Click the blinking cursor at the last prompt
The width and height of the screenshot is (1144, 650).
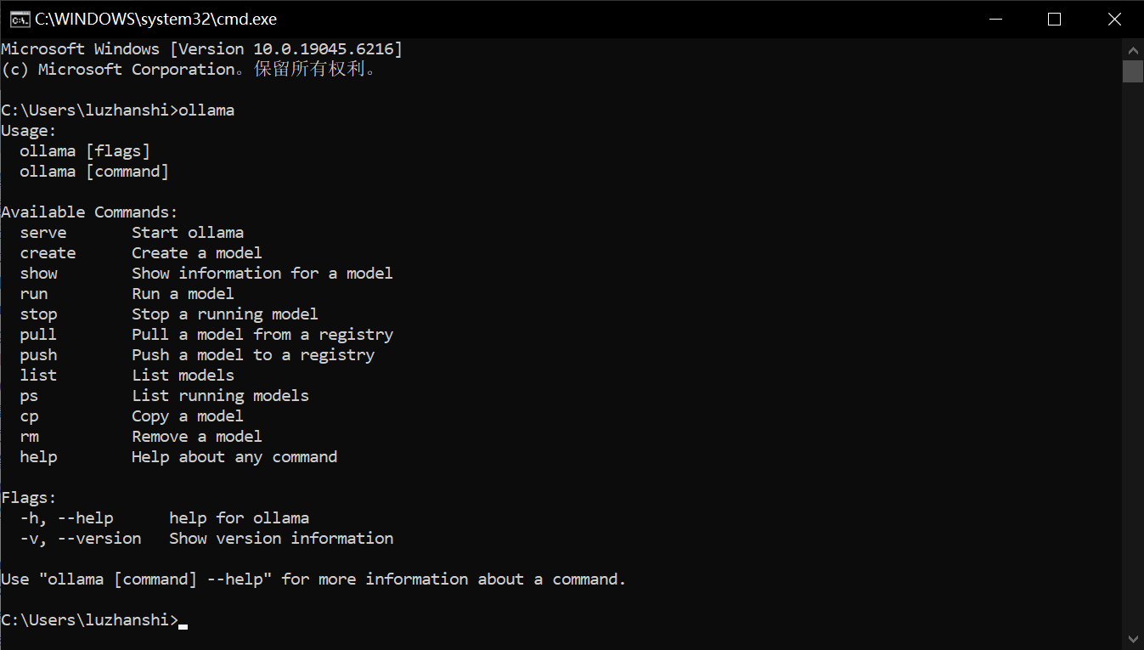point(183,625)
